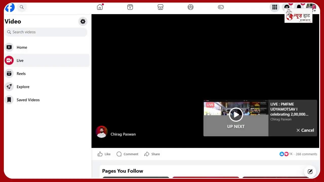
Task: Open Groups icon in top bar
Action: [x=191, y=7]
